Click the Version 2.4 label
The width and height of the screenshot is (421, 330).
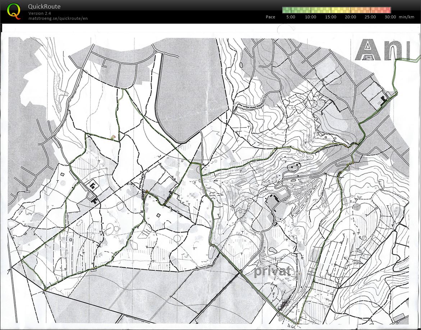point(40,13)
